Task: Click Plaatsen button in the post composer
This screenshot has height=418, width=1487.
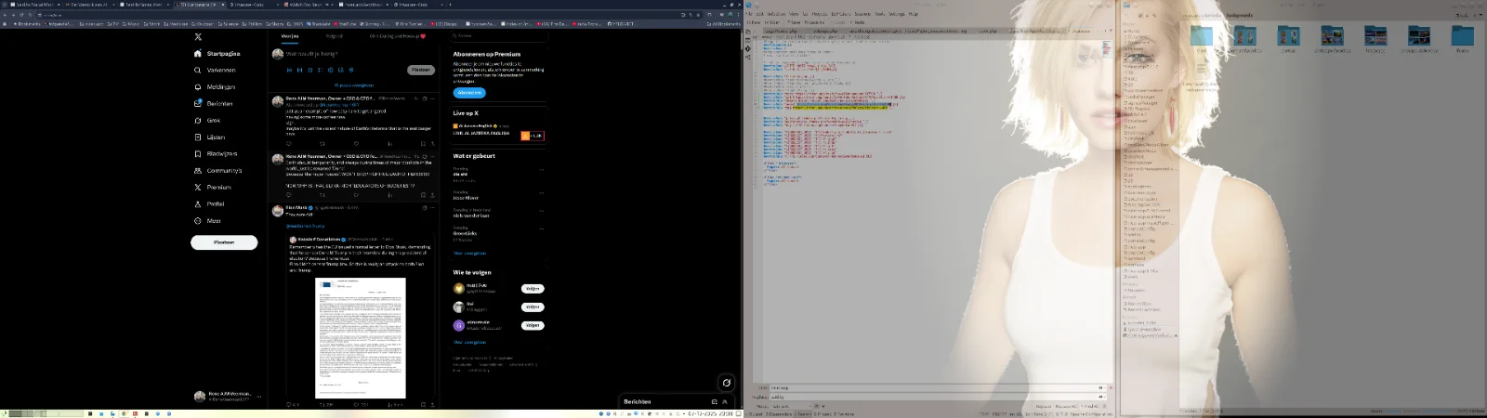Action: coord(421,70)
